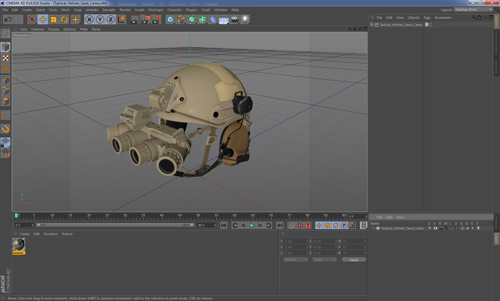Toggle the X-axis lock
The image size is (500, 301).
pos(89,20)
